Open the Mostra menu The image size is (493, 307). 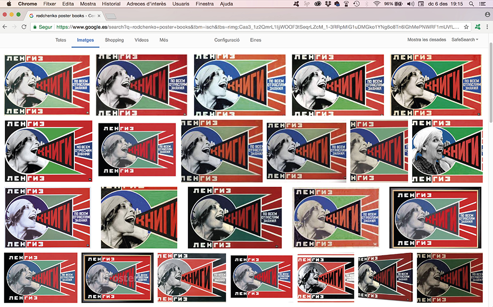point(88,4)
